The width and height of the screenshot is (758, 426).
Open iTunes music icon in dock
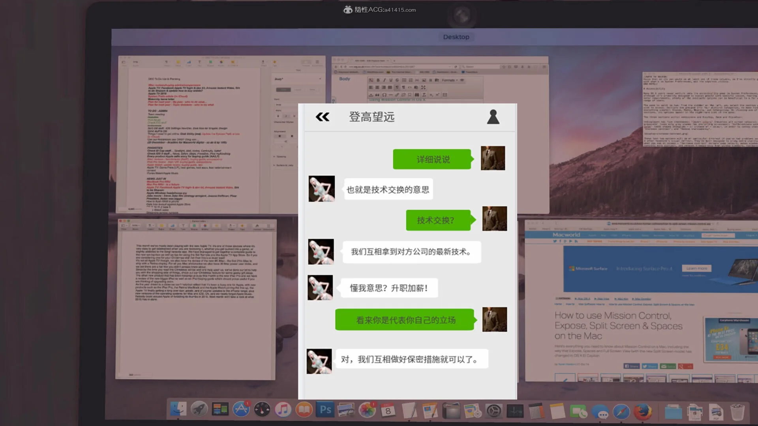pyautogui.click(x=283, y=410)
